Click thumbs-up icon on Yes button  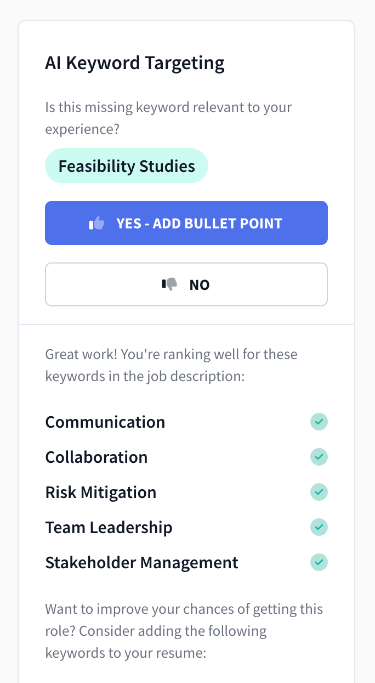click(96, 223)
